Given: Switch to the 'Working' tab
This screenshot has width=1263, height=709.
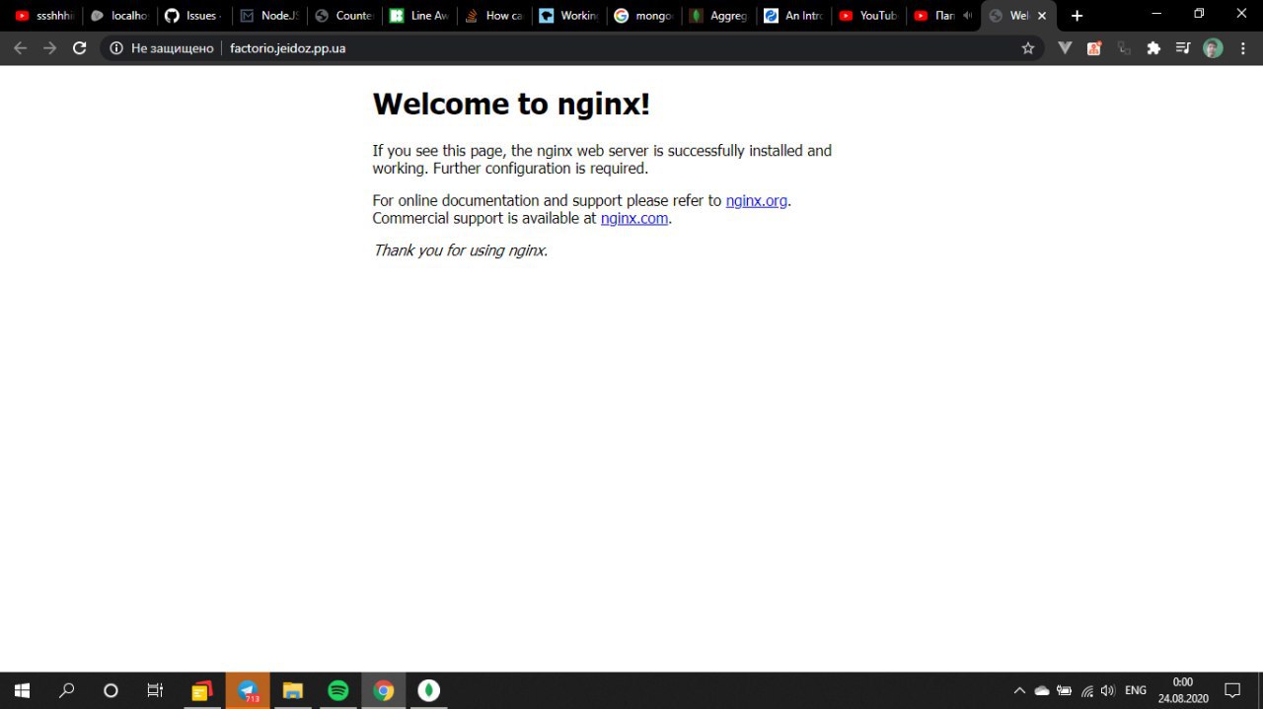Looking at the screenshot, I should click(568, 16).
